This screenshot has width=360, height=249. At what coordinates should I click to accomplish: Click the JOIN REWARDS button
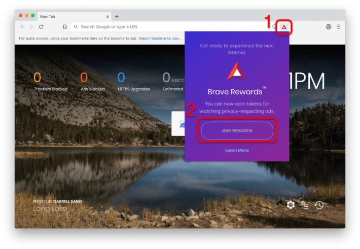tap(237, 131)
